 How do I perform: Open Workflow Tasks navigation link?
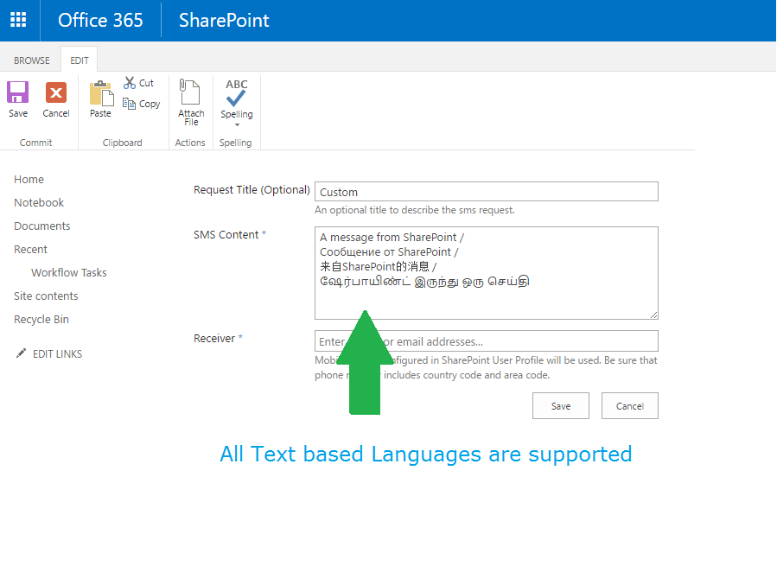[69, 272]
